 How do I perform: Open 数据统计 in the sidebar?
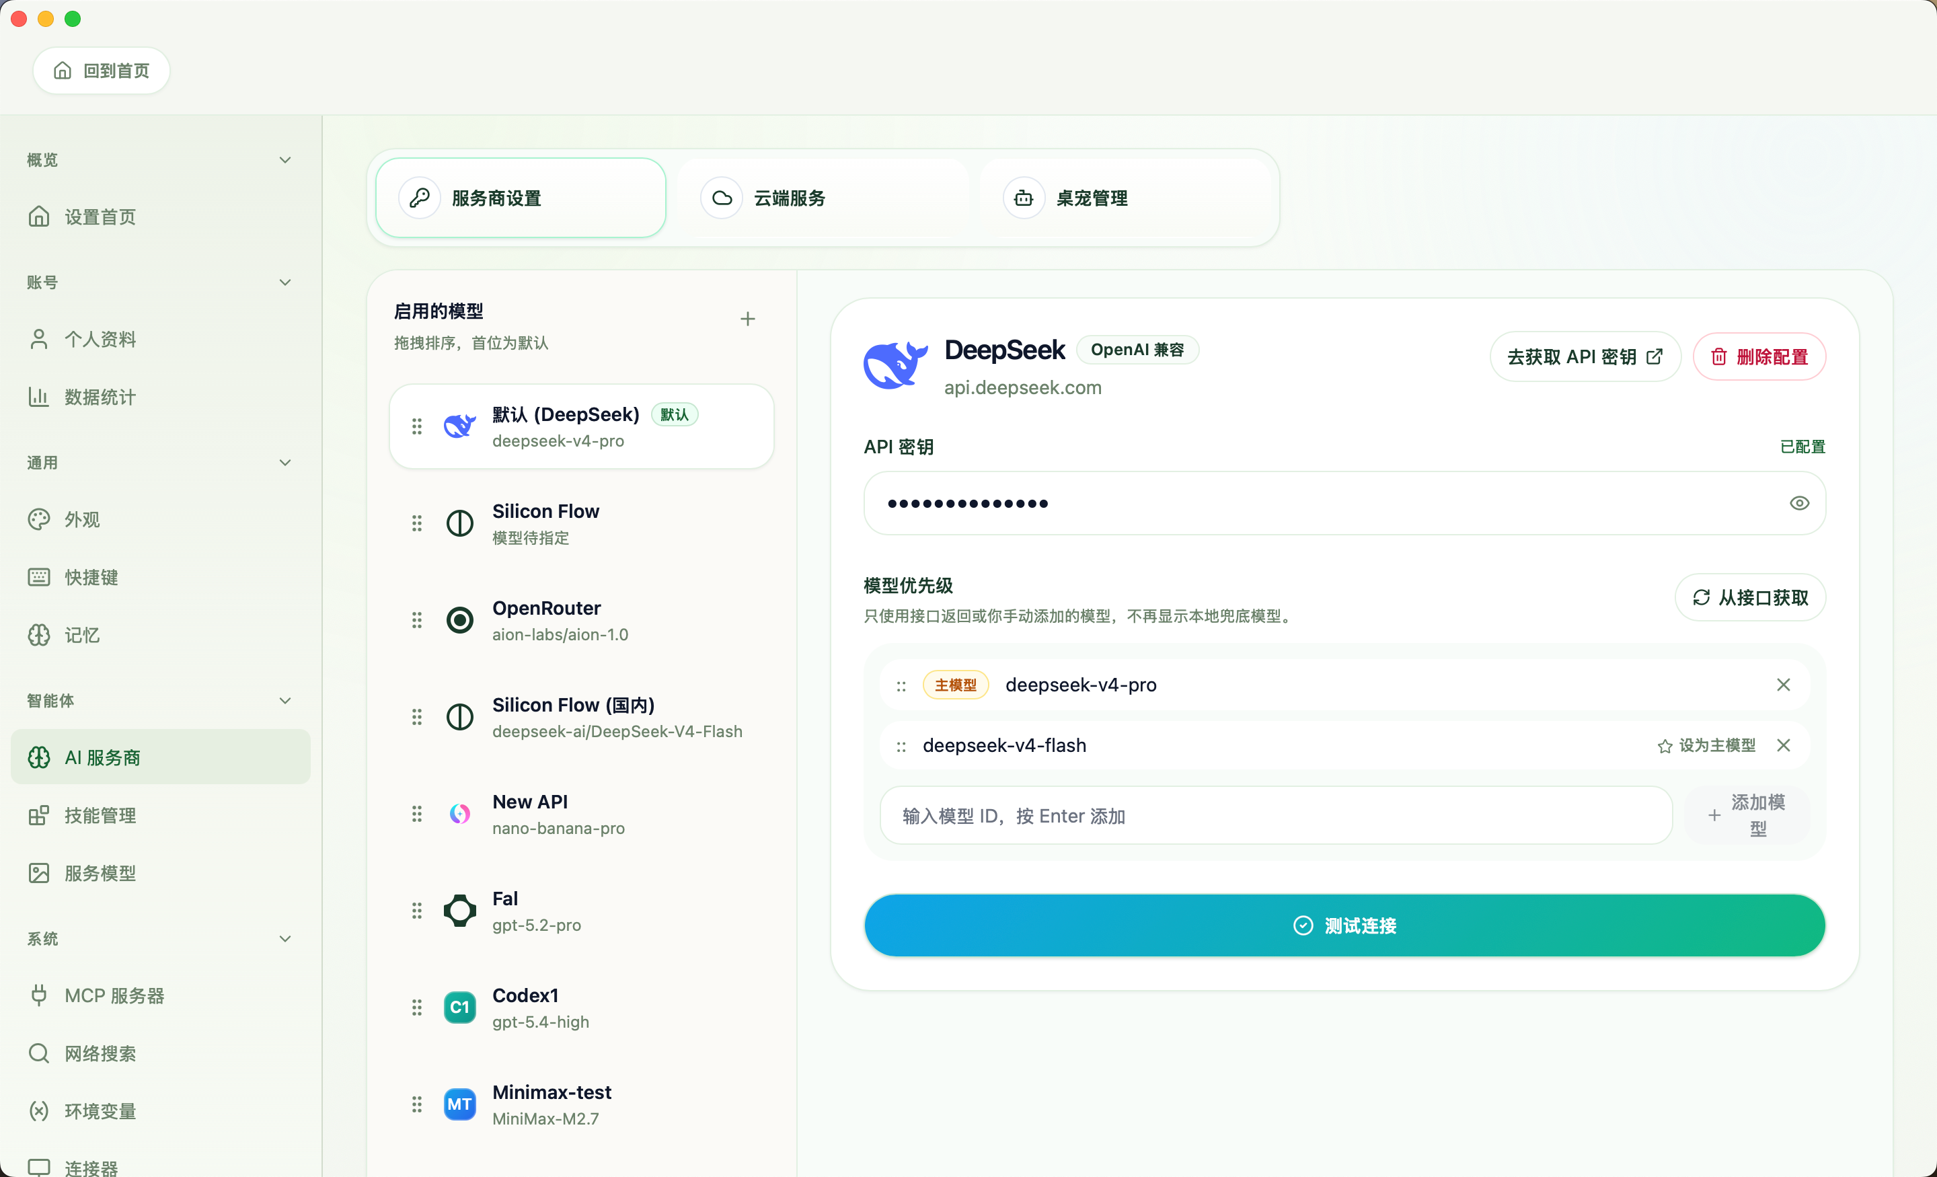(x=160, y=396)
